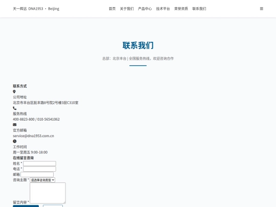Click the 在线留言咨询 form heading
Screen dimensions: 276x207
pyautogui.click(x=23, y=158)
